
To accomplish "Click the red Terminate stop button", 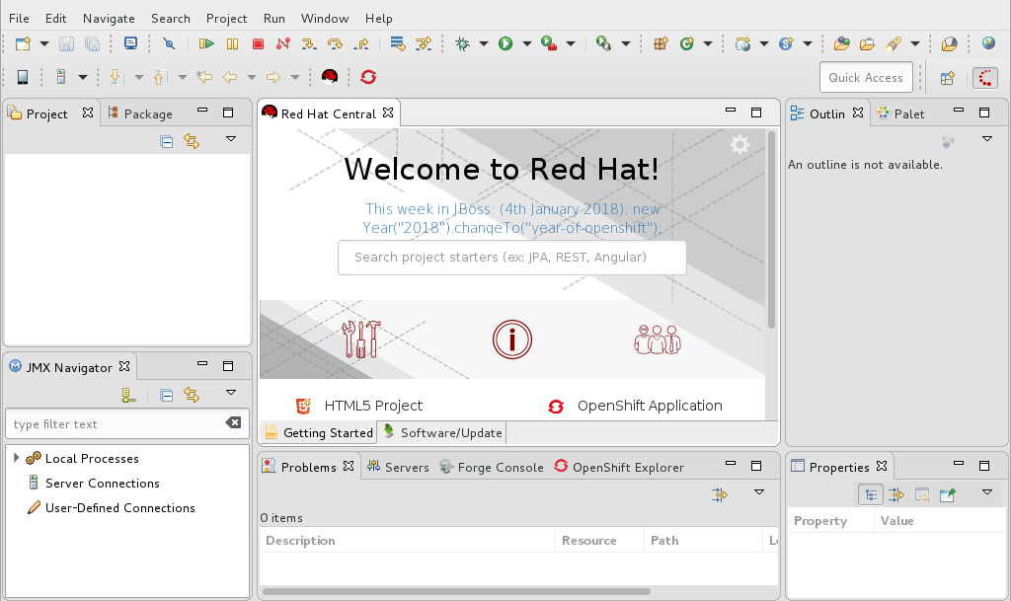I will coord(258,43).
